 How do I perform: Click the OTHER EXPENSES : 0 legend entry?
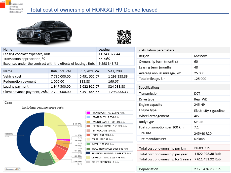(109, 162)
